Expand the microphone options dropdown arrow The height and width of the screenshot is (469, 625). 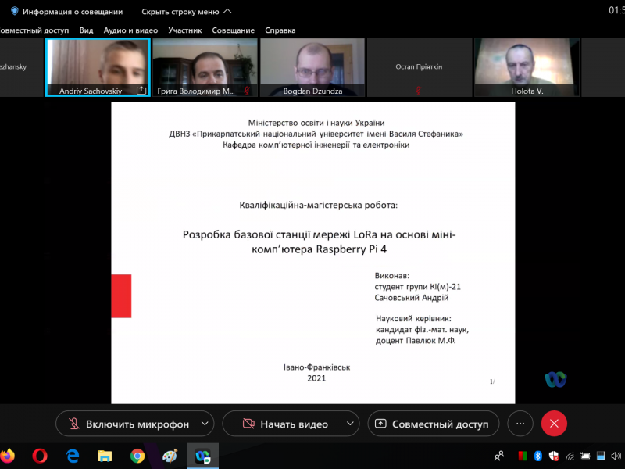[x=205, y=424]
